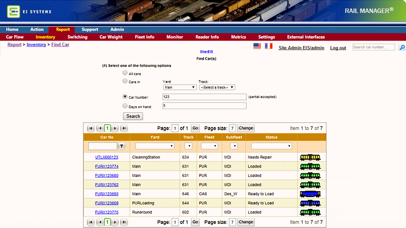Go to last page in top pager
This screenshot has height=228, width=406.
pyautogui.click(x=124, y=128)
